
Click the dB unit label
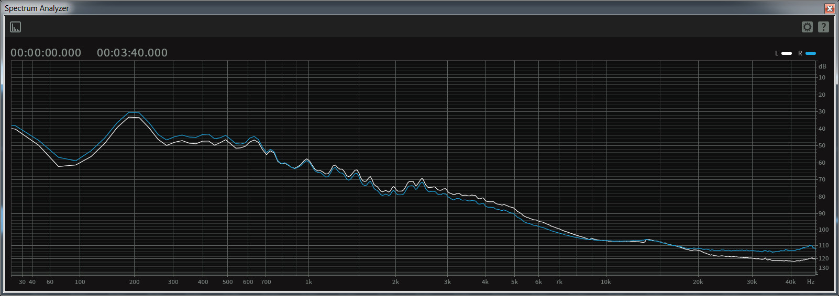pos(822,66)
